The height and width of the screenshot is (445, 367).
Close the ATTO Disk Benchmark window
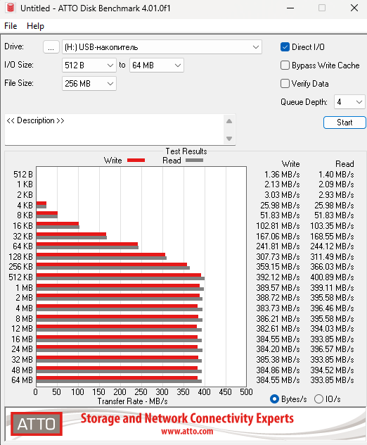354,8
